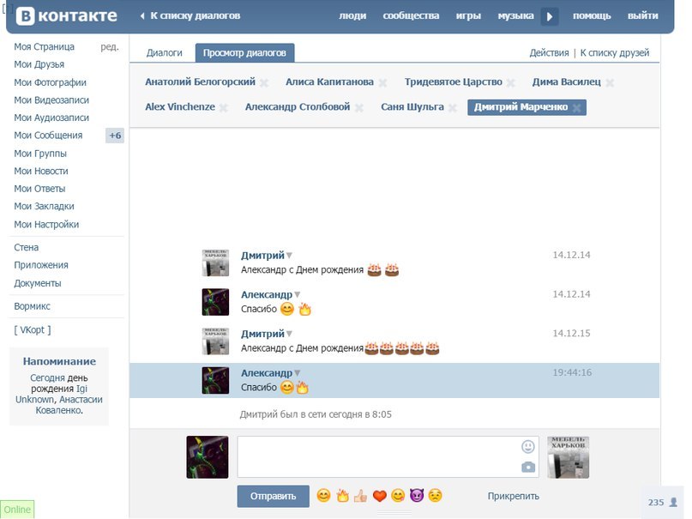Insert the thumbs up emoji
692x519 pixels.
360,496
